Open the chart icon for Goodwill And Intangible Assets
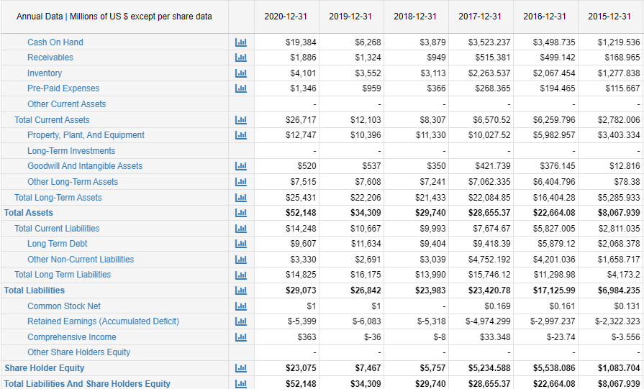644x389 pixels. (x=240, y=166)
